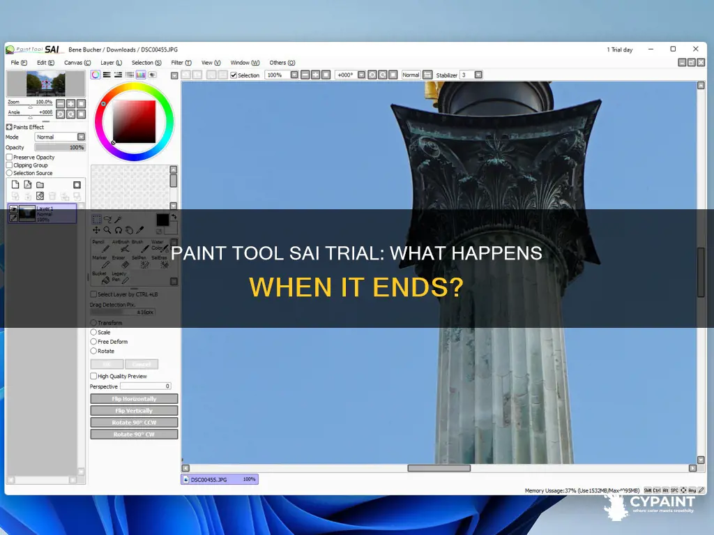
Task: Hide Layer1 with eye icon
Action: click(x=13, y=209)
